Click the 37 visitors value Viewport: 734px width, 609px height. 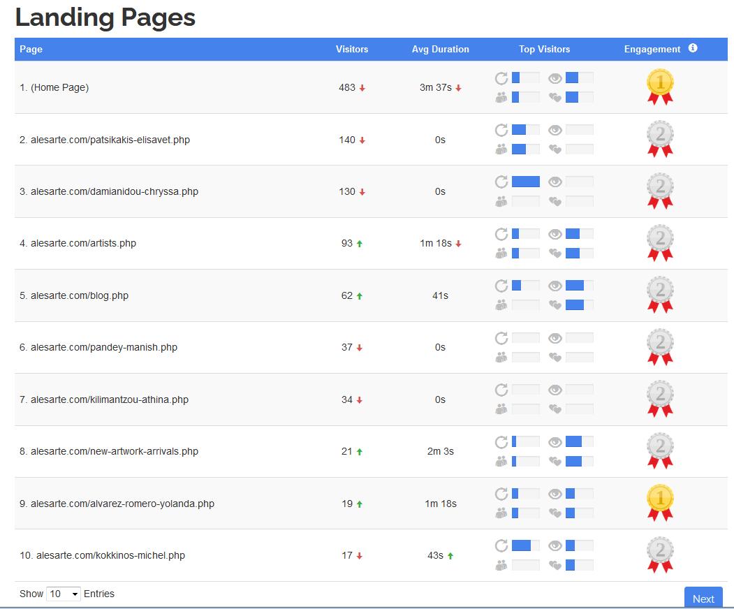(x=347, y=347)
